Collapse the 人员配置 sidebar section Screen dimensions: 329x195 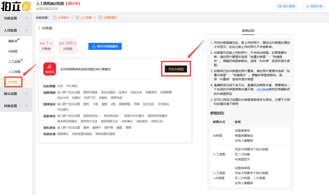(16, 30)
